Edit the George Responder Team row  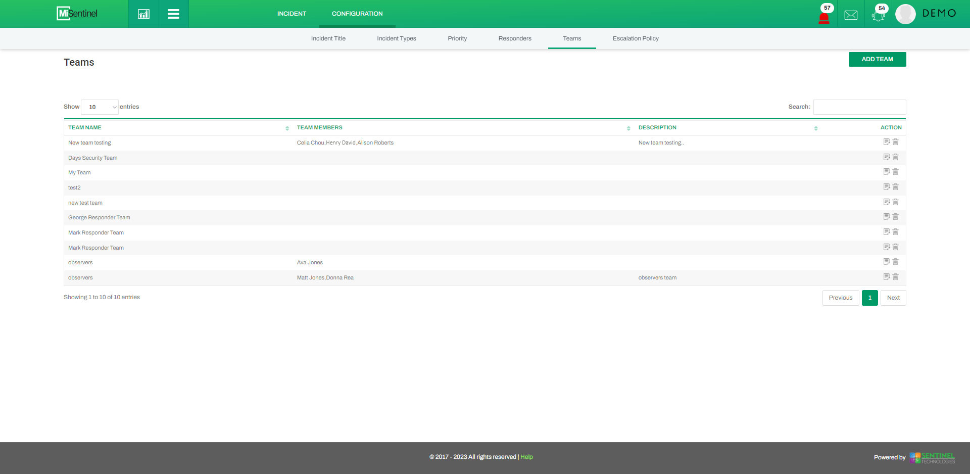click(x=886, y=217)
